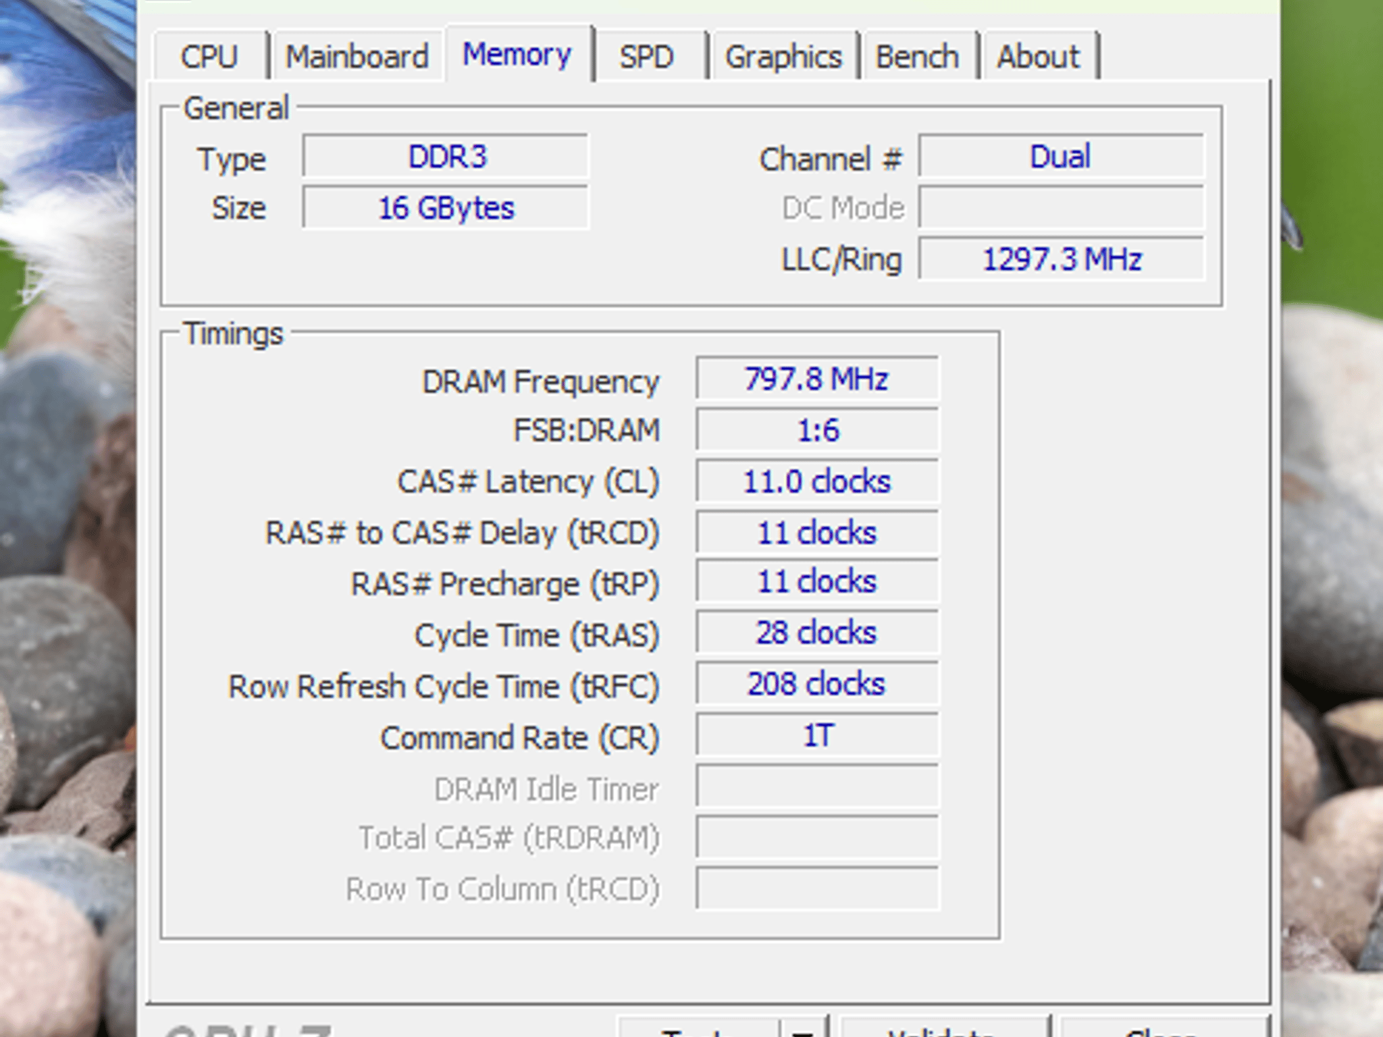Click the Command Rate (CR) label

(520, 739)
